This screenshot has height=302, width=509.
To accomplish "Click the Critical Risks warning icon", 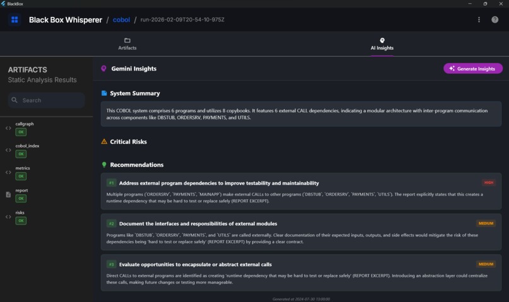I will pos(104,142).
